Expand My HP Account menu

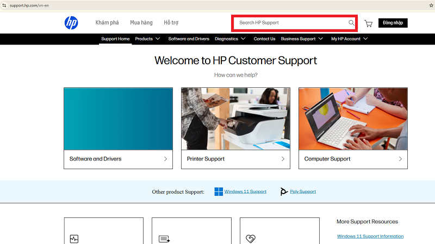(350, 39)
